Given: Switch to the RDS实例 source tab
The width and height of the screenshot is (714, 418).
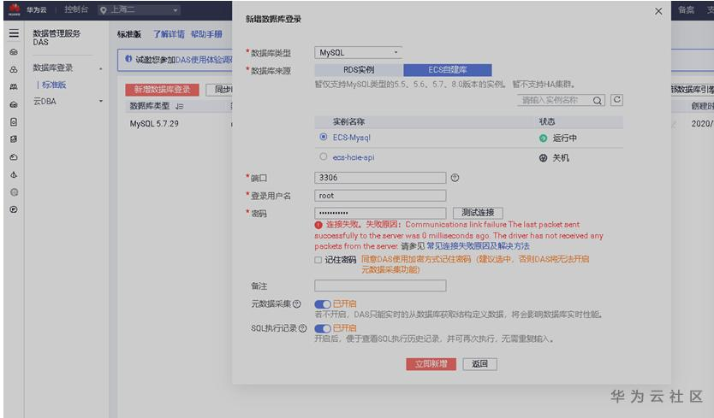Looking at the screenshot, I should pyautogui.click(x=359, y=70).
